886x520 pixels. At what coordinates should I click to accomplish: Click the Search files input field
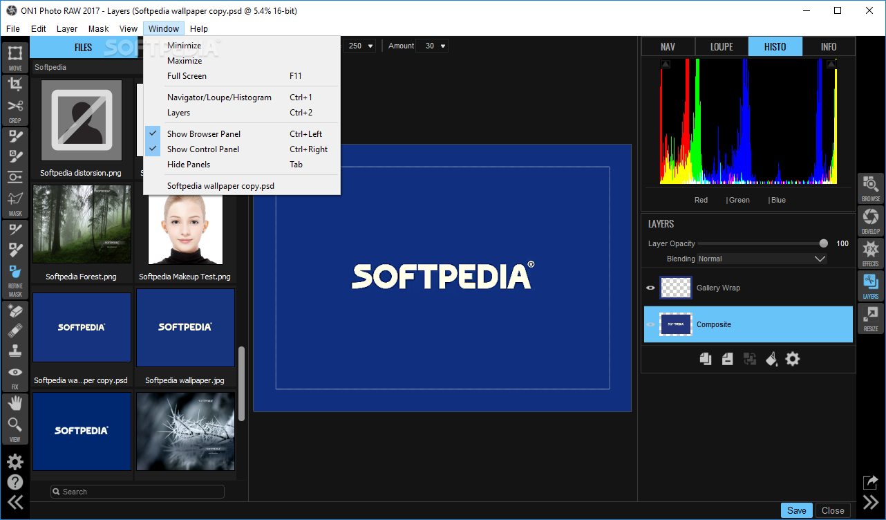tap(138, 492)
